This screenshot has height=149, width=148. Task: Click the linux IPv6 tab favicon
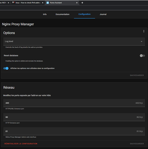[13, 3]
